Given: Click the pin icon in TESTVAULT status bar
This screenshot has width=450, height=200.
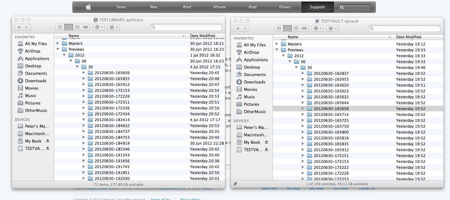Looking at the screenshot, I should click(x=235, y=184).
